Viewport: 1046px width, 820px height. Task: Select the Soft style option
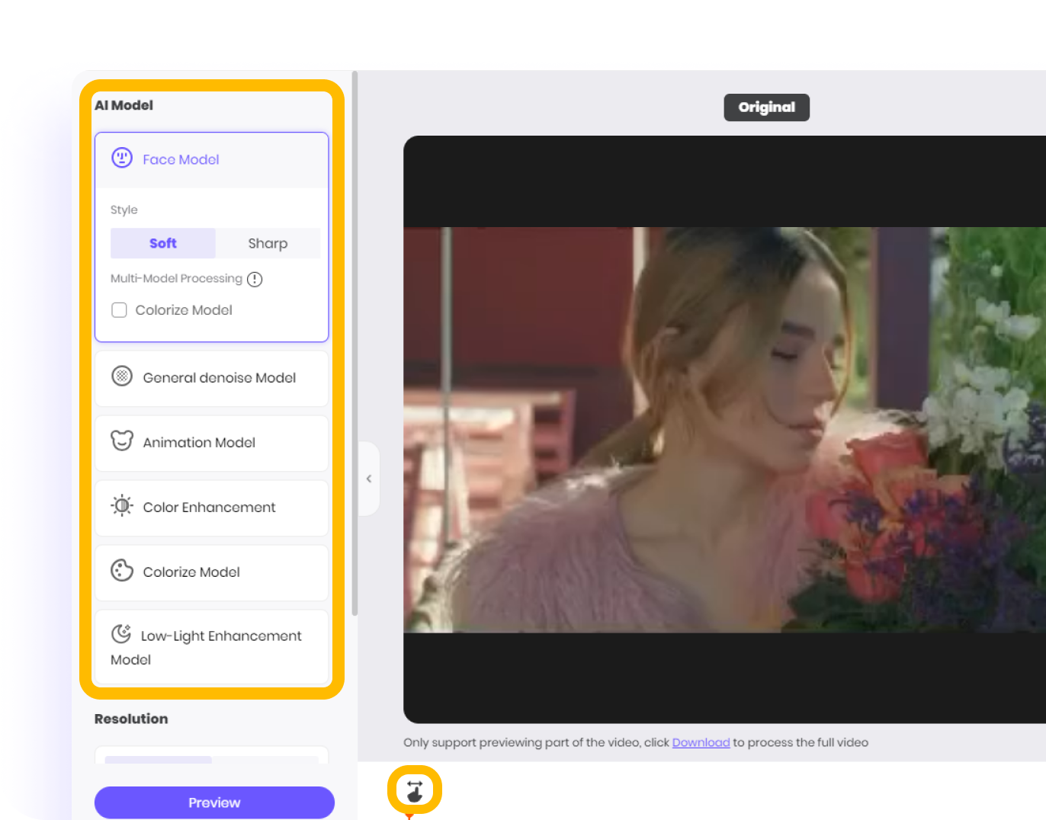(x=162, y=243)
